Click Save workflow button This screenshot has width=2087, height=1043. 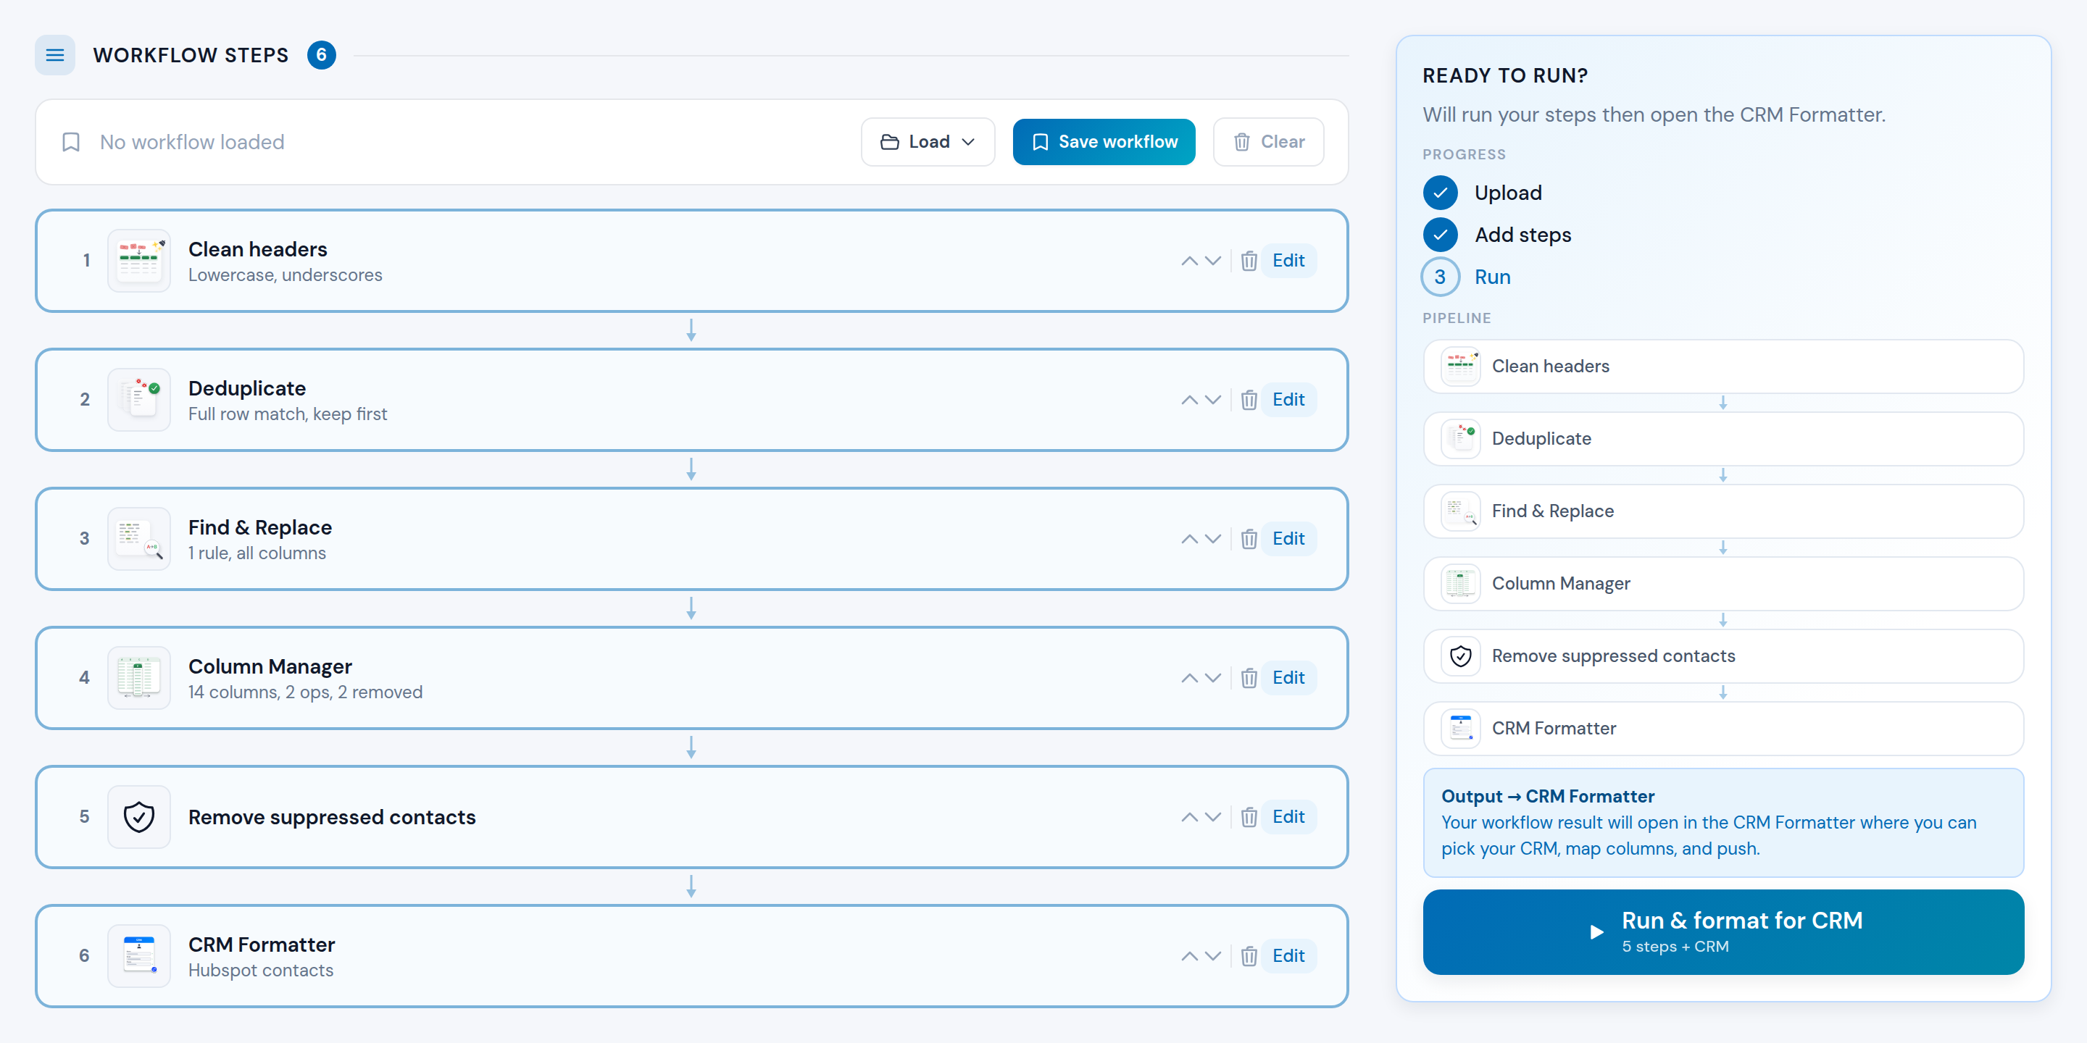pyautogui.click(x=1104, y=142)
